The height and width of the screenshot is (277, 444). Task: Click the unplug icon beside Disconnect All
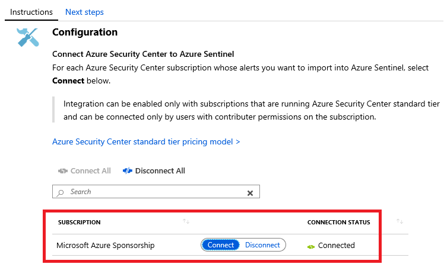(128, 171)
